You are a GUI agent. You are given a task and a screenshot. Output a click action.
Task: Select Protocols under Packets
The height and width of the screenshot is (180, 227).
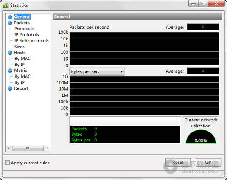[24, 29]
